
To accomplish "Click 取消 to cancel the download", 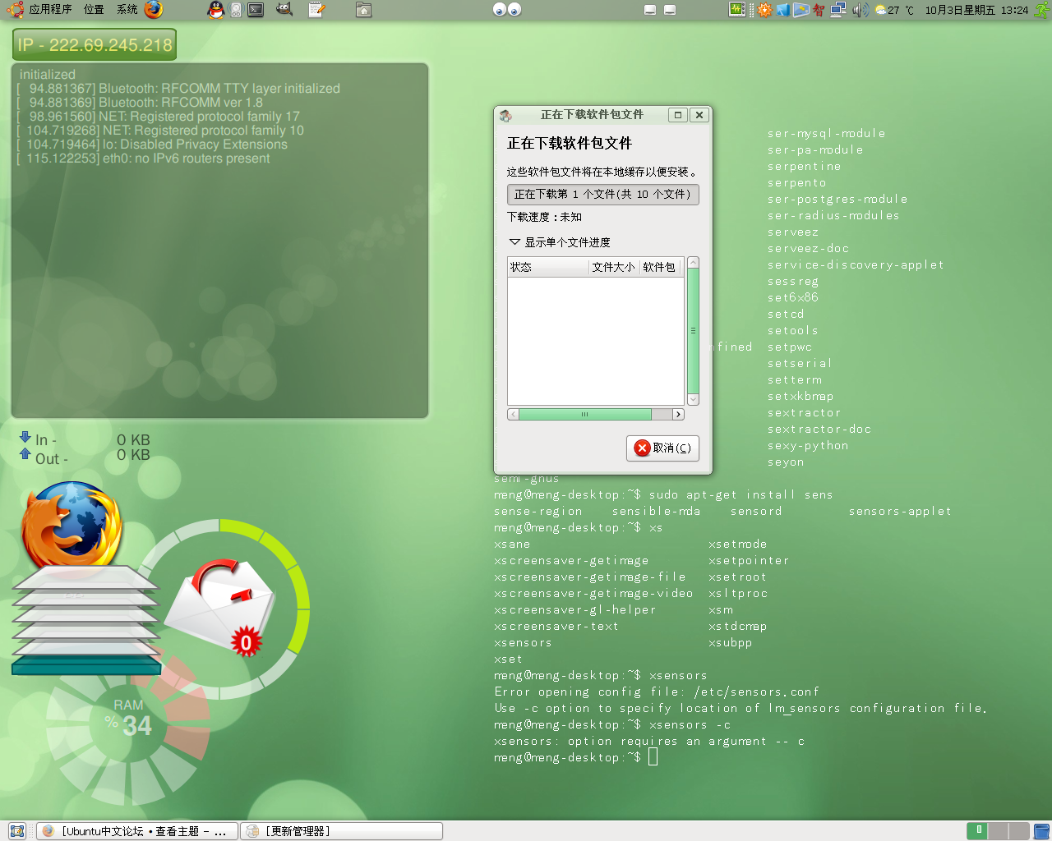I will pyautogui.click(x=662, y=448).
